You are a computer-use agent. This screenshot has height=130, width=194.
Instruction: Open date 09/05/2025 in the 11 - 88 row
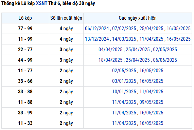(151, 102)
